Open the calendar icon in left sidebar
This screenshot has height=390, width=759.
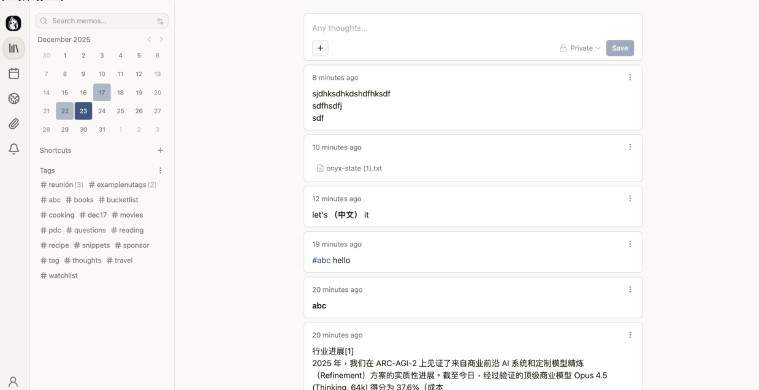[13, 74]
